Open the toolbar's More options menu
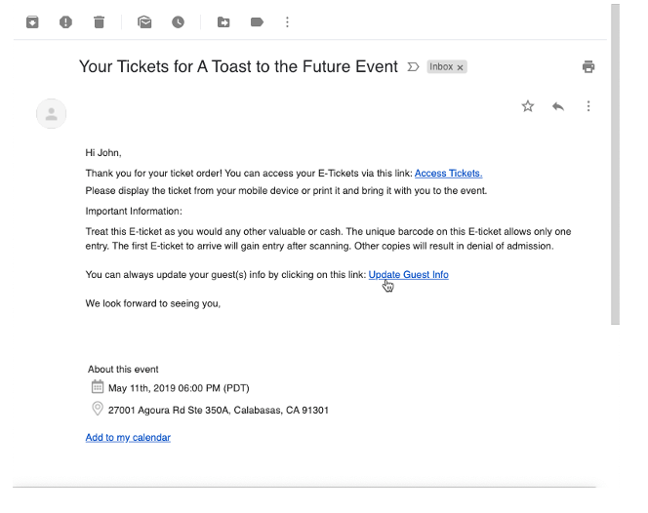 coord(287,21)
